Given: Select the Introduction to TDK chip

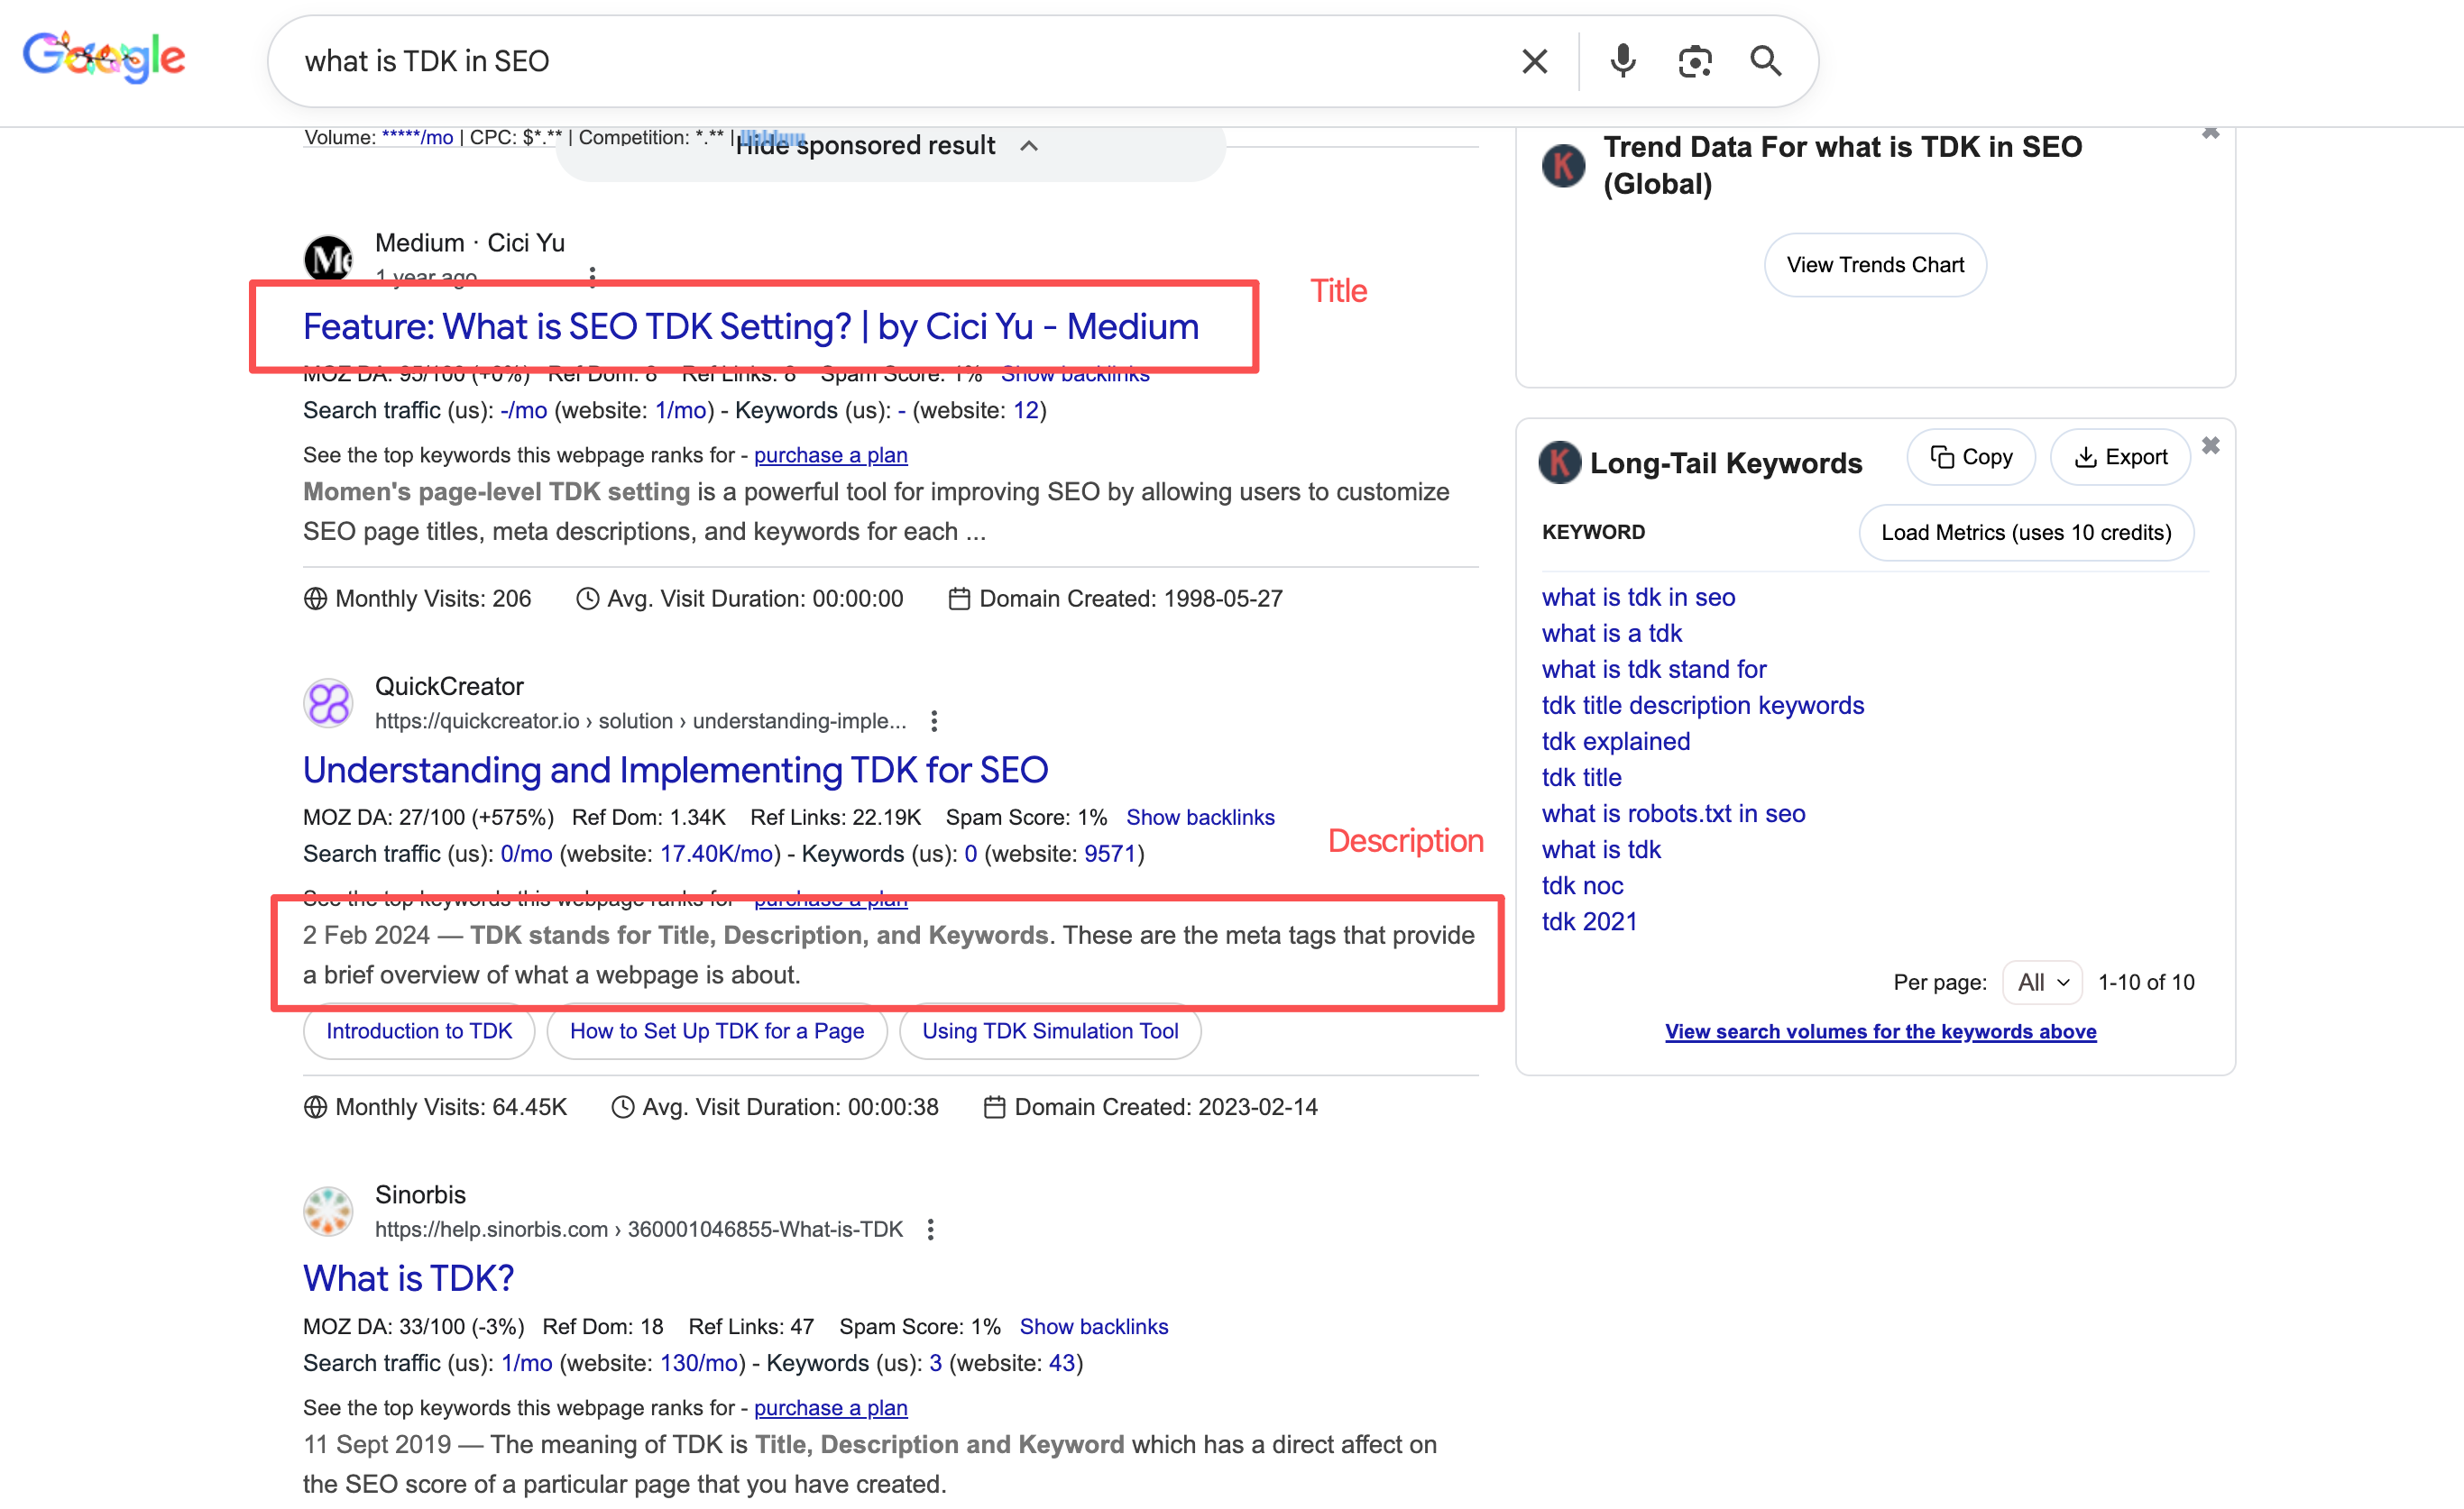Looking at the screenshot, I should [418, 1030].
